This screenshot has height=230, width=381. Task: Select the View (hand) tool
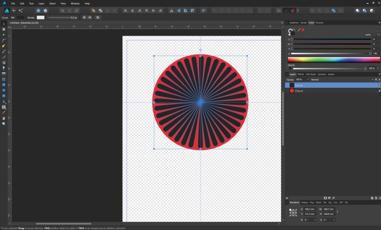(4, 118)
